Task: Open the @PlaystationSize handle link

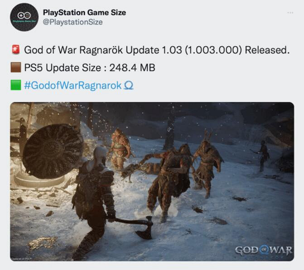Action: [x=72, y=22]
